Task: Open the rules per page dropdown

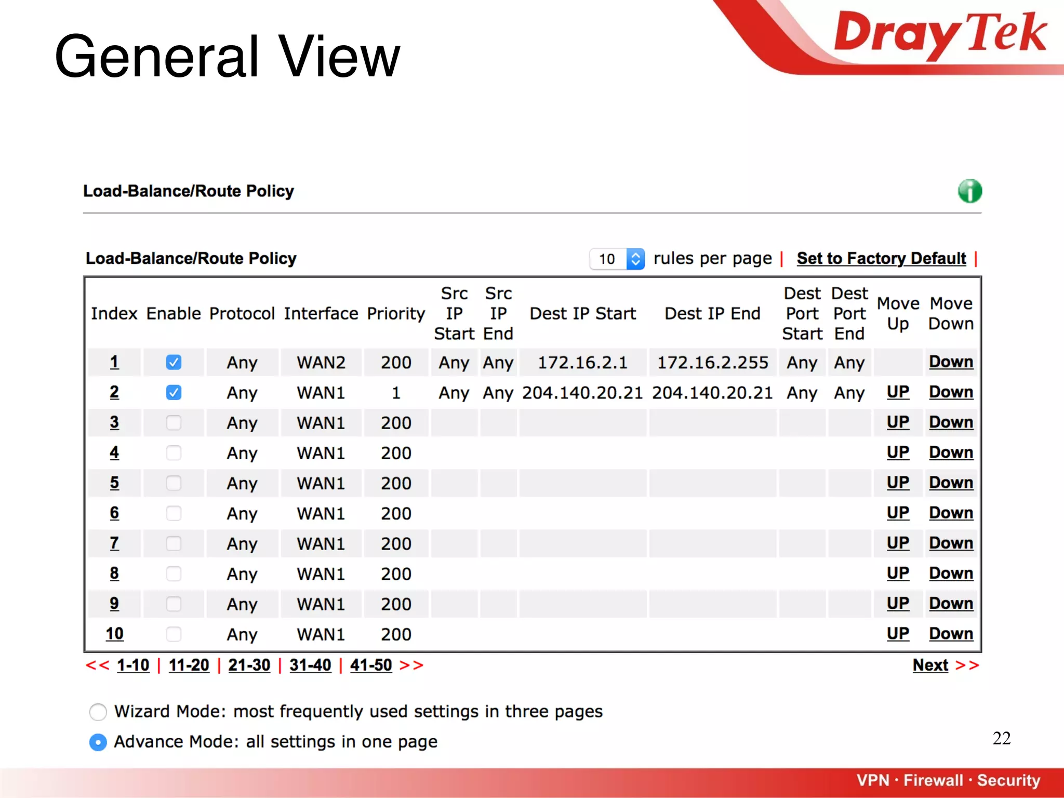Action: click(x=617, y=259)
